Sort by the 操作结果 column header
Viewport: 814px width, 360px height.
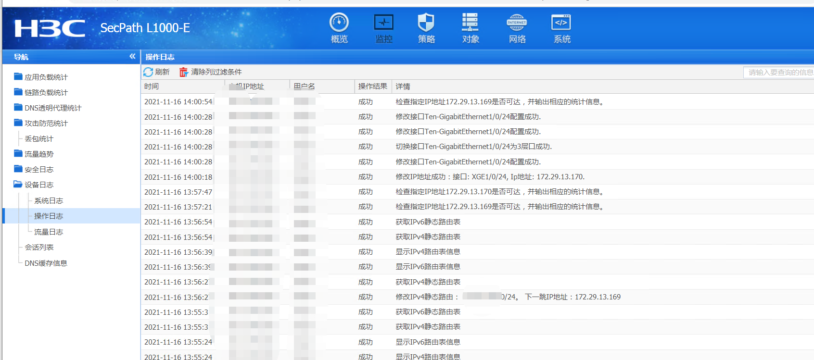coord(372,87)
